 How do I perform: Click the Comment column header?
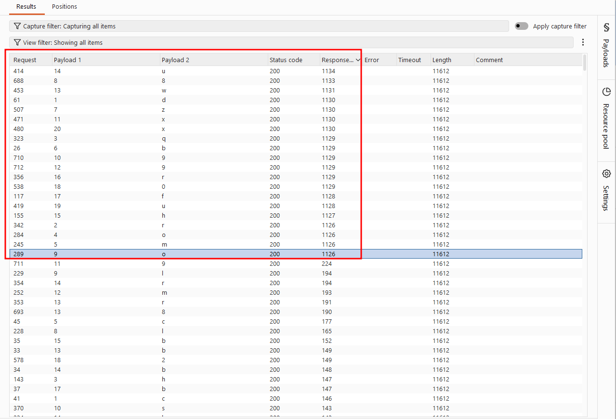489,60
